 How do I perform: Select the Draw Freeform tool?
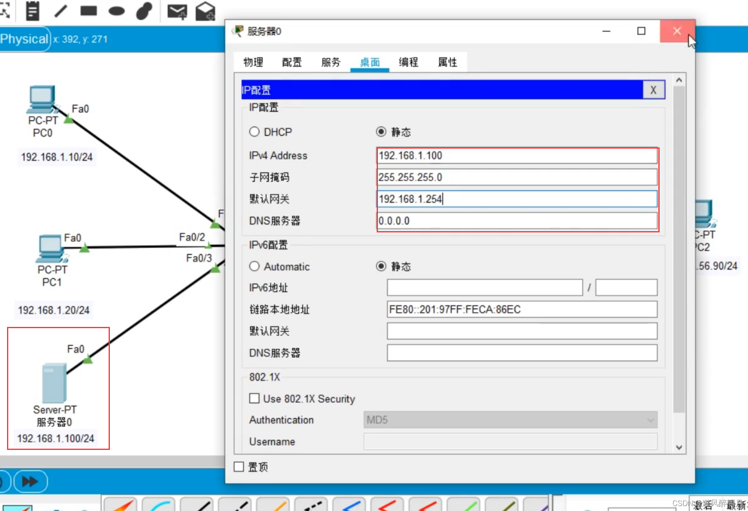(144, 11)
